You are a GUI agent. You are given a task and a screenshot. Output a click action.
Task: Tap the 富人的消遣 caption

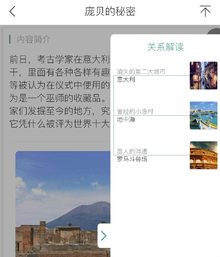pos(132,151)
